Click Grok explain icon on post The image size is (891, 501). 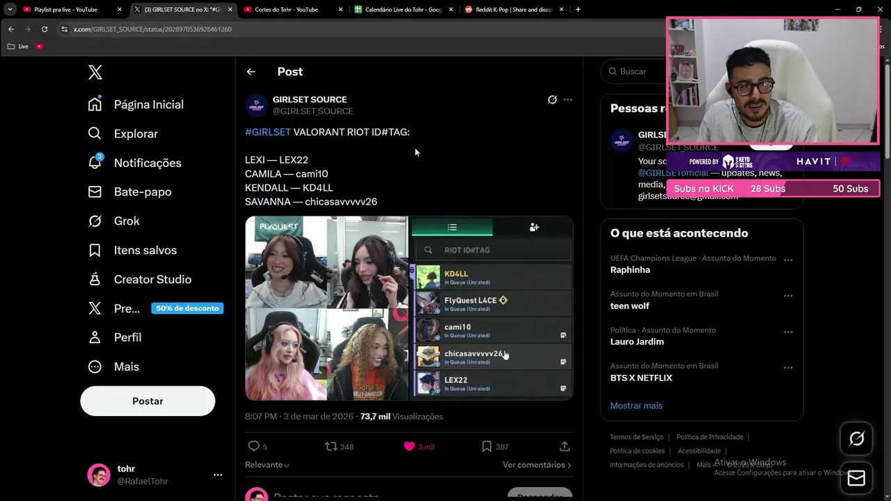point(552,100)
